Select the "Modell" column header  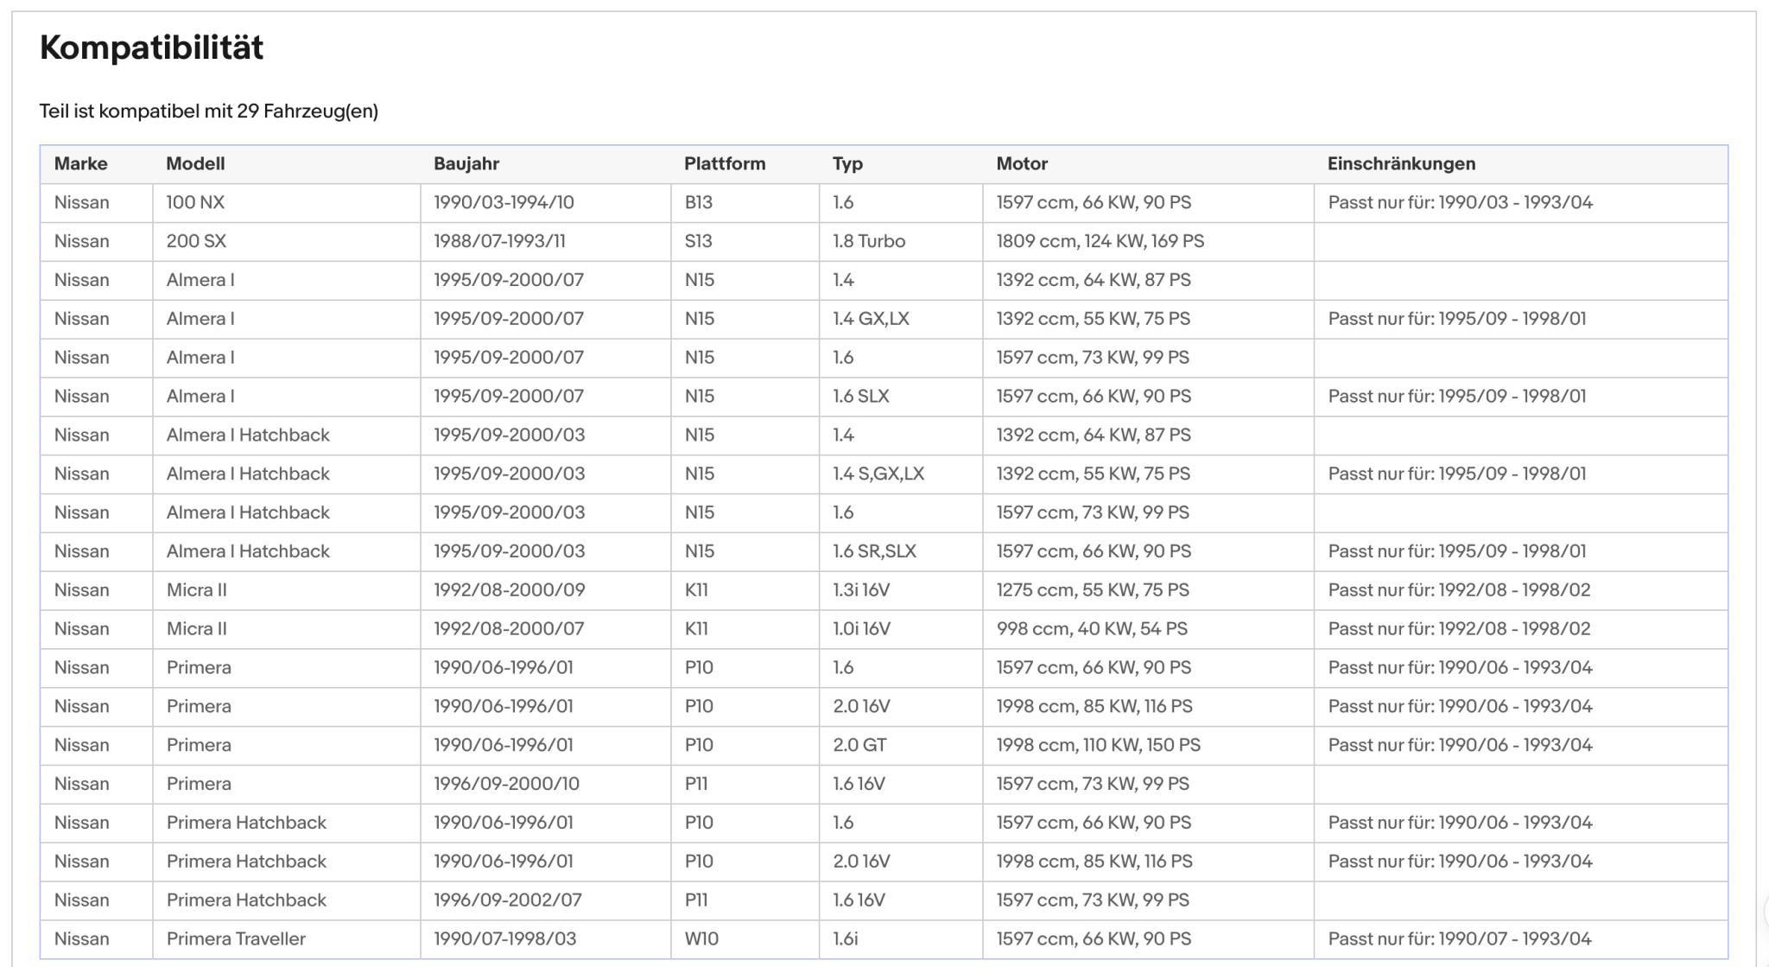click(x=195, y=164)
